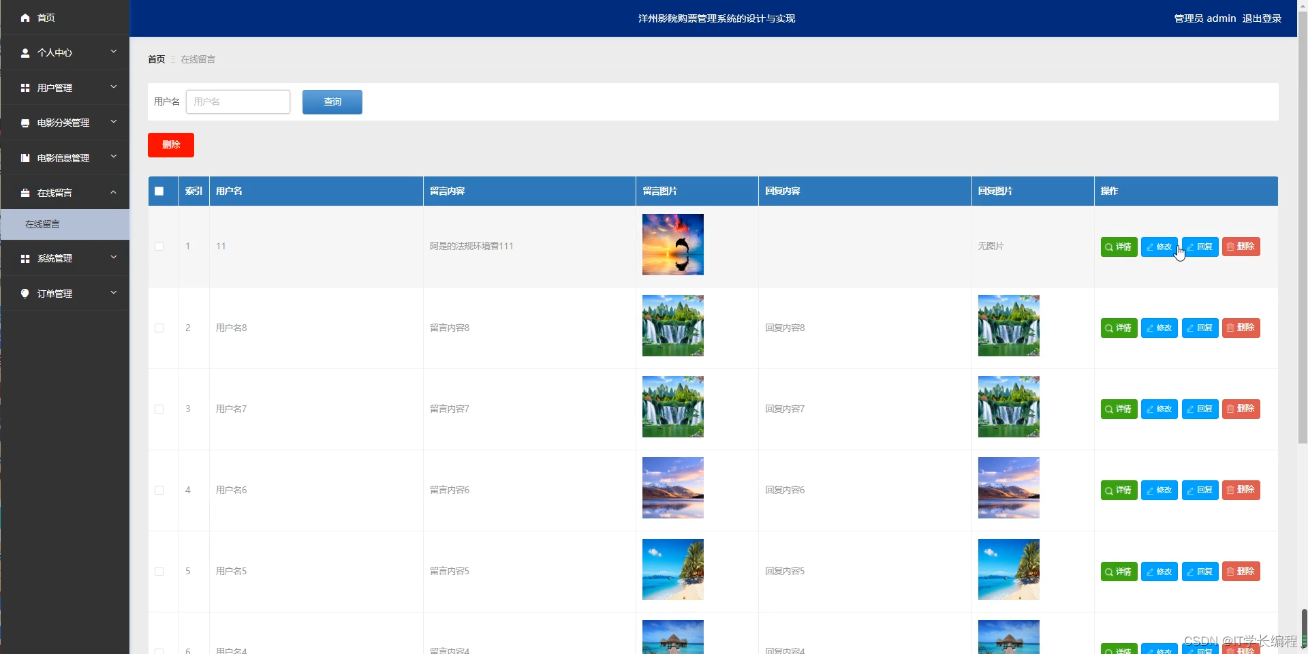Check the checkbox for 用户名5 row

coord(159,572)
